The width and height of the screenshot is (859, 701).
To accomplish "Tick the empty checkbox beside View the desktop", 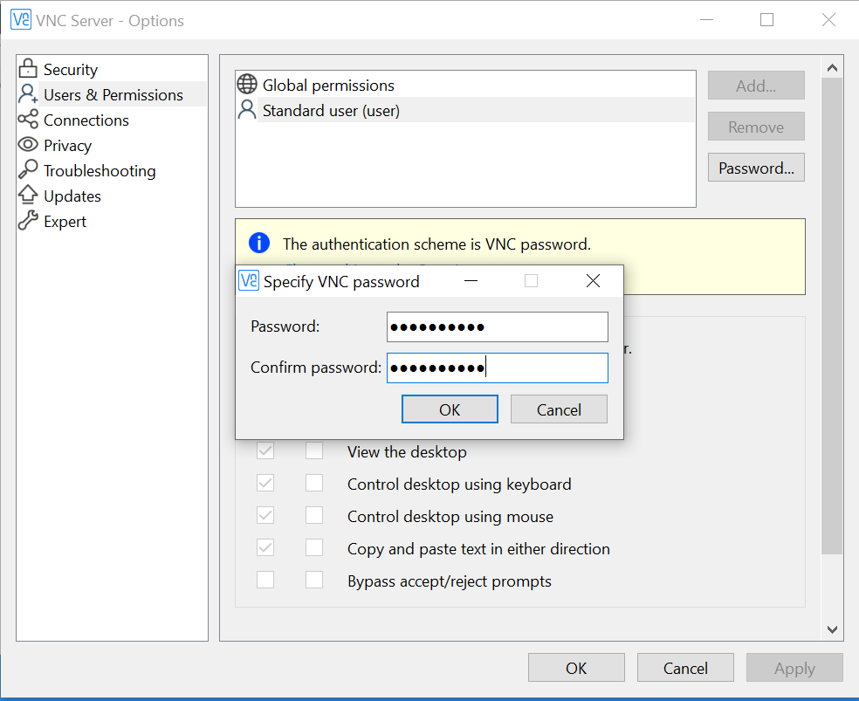I will click(314, 451).
